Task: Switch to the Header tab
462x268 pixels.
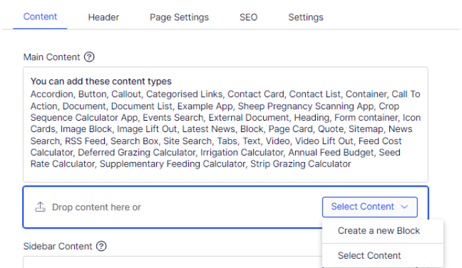Action: 103,17
